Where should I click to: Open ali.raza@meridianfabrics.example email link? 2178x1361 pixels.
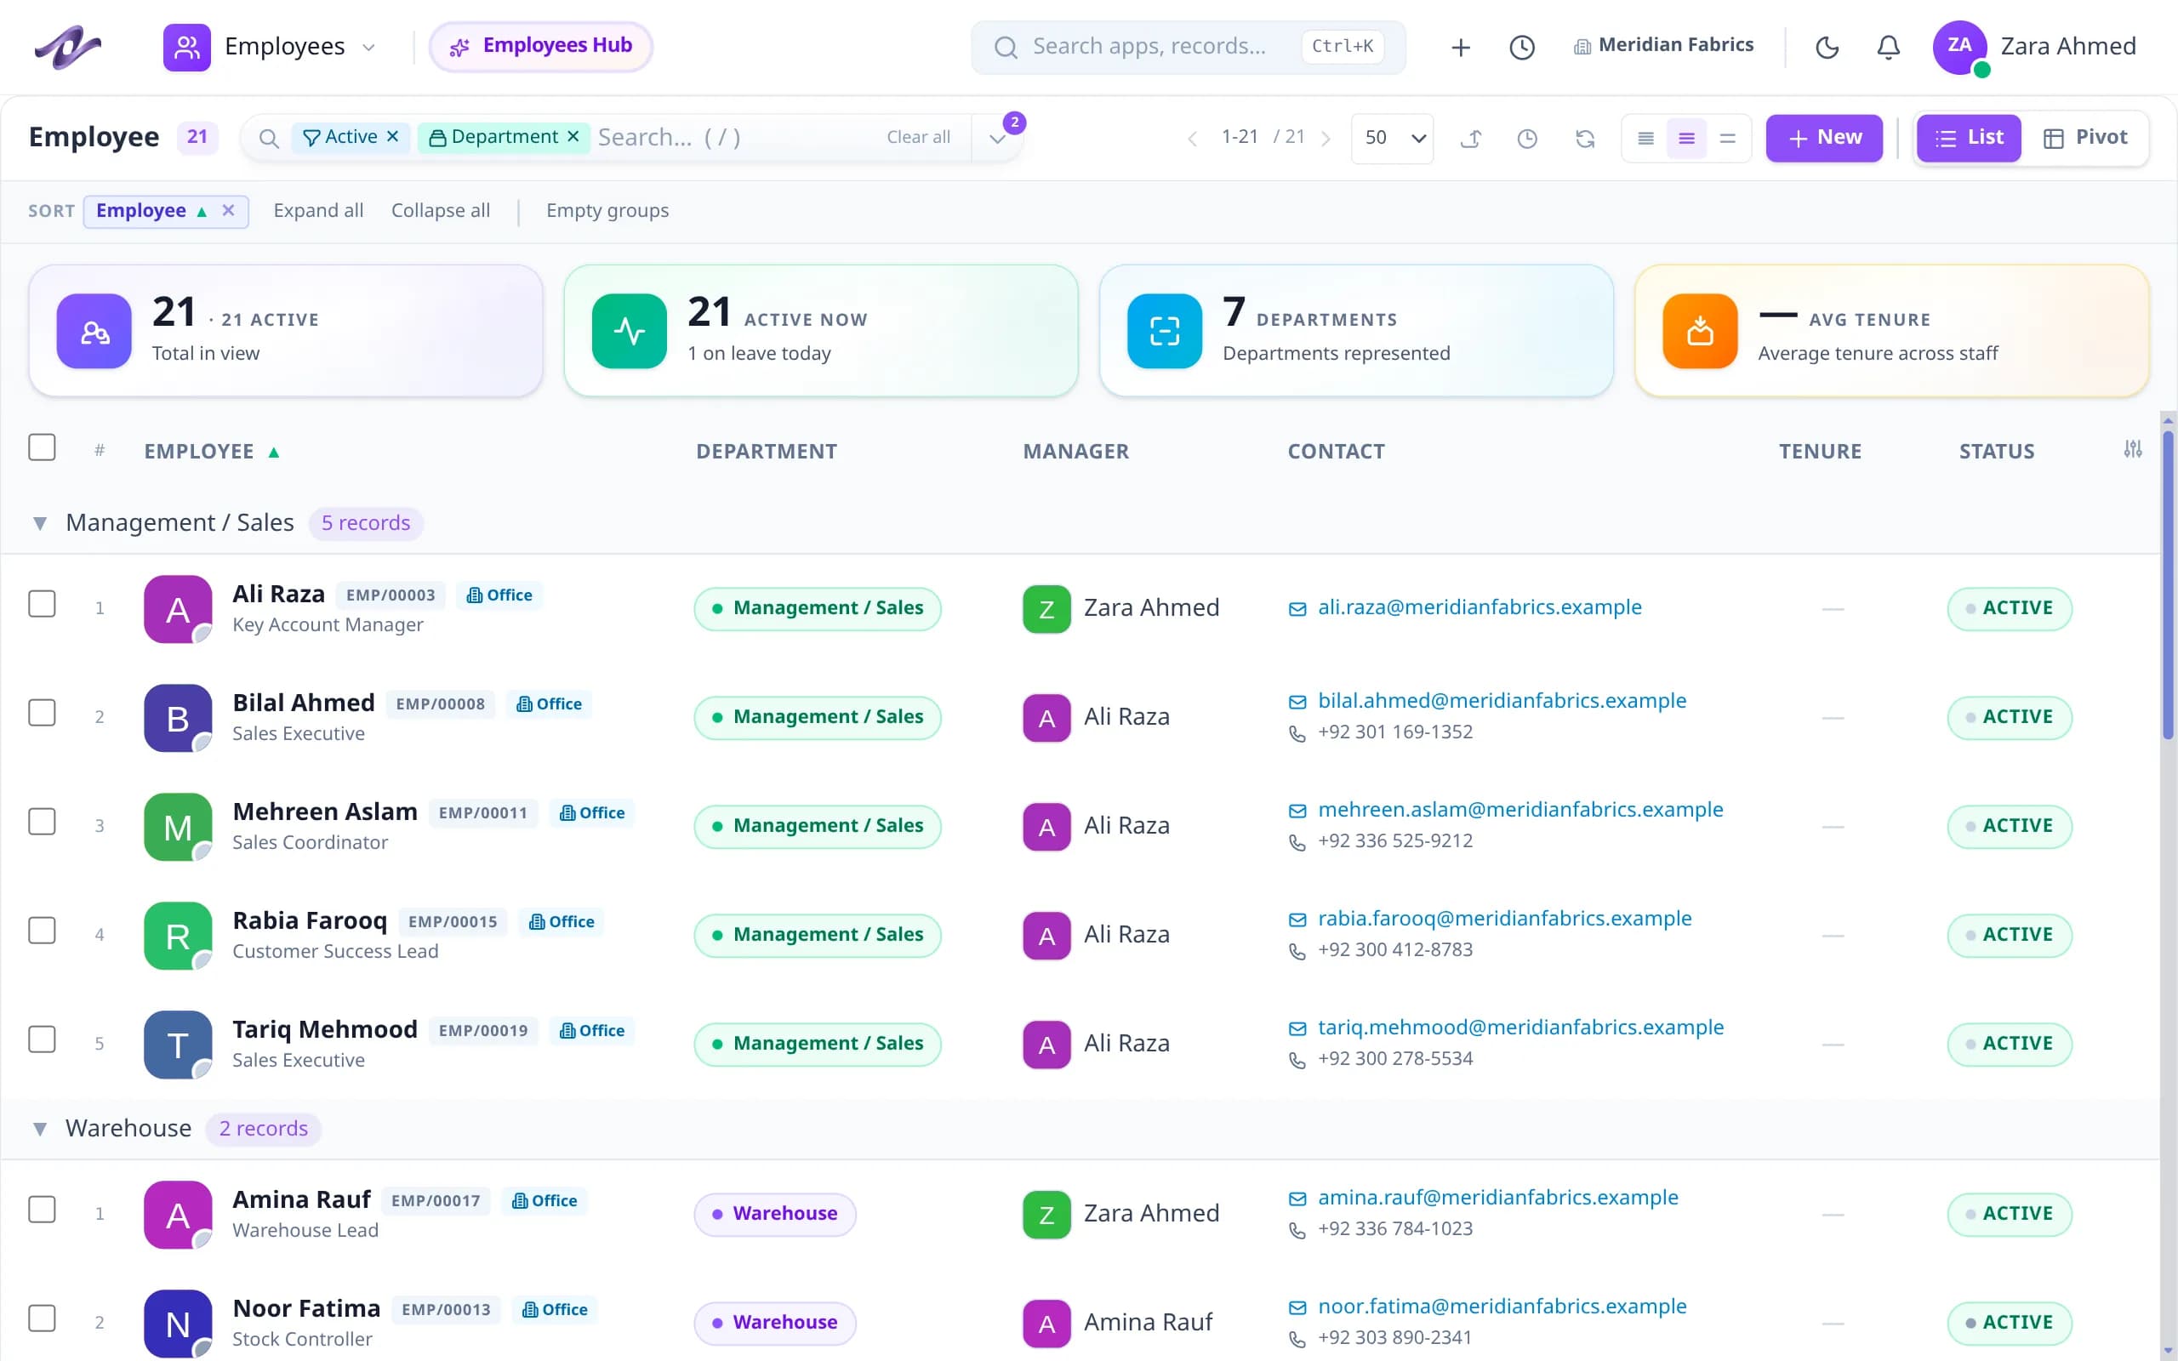(x=1480, y=607)
